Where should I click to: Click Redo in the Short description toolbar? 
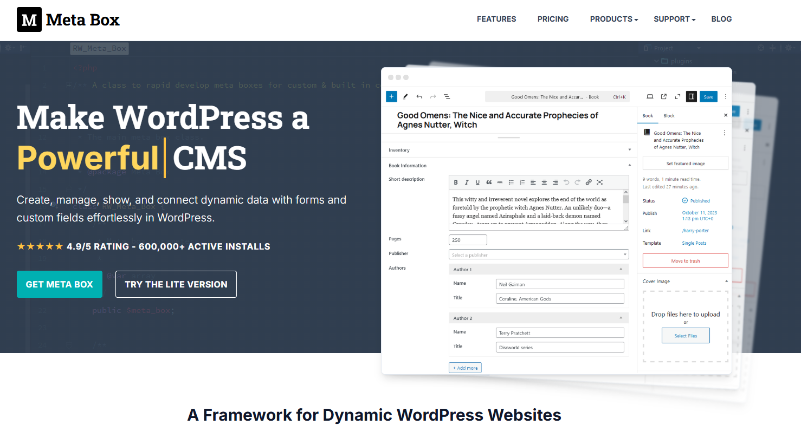click(578, 182)
